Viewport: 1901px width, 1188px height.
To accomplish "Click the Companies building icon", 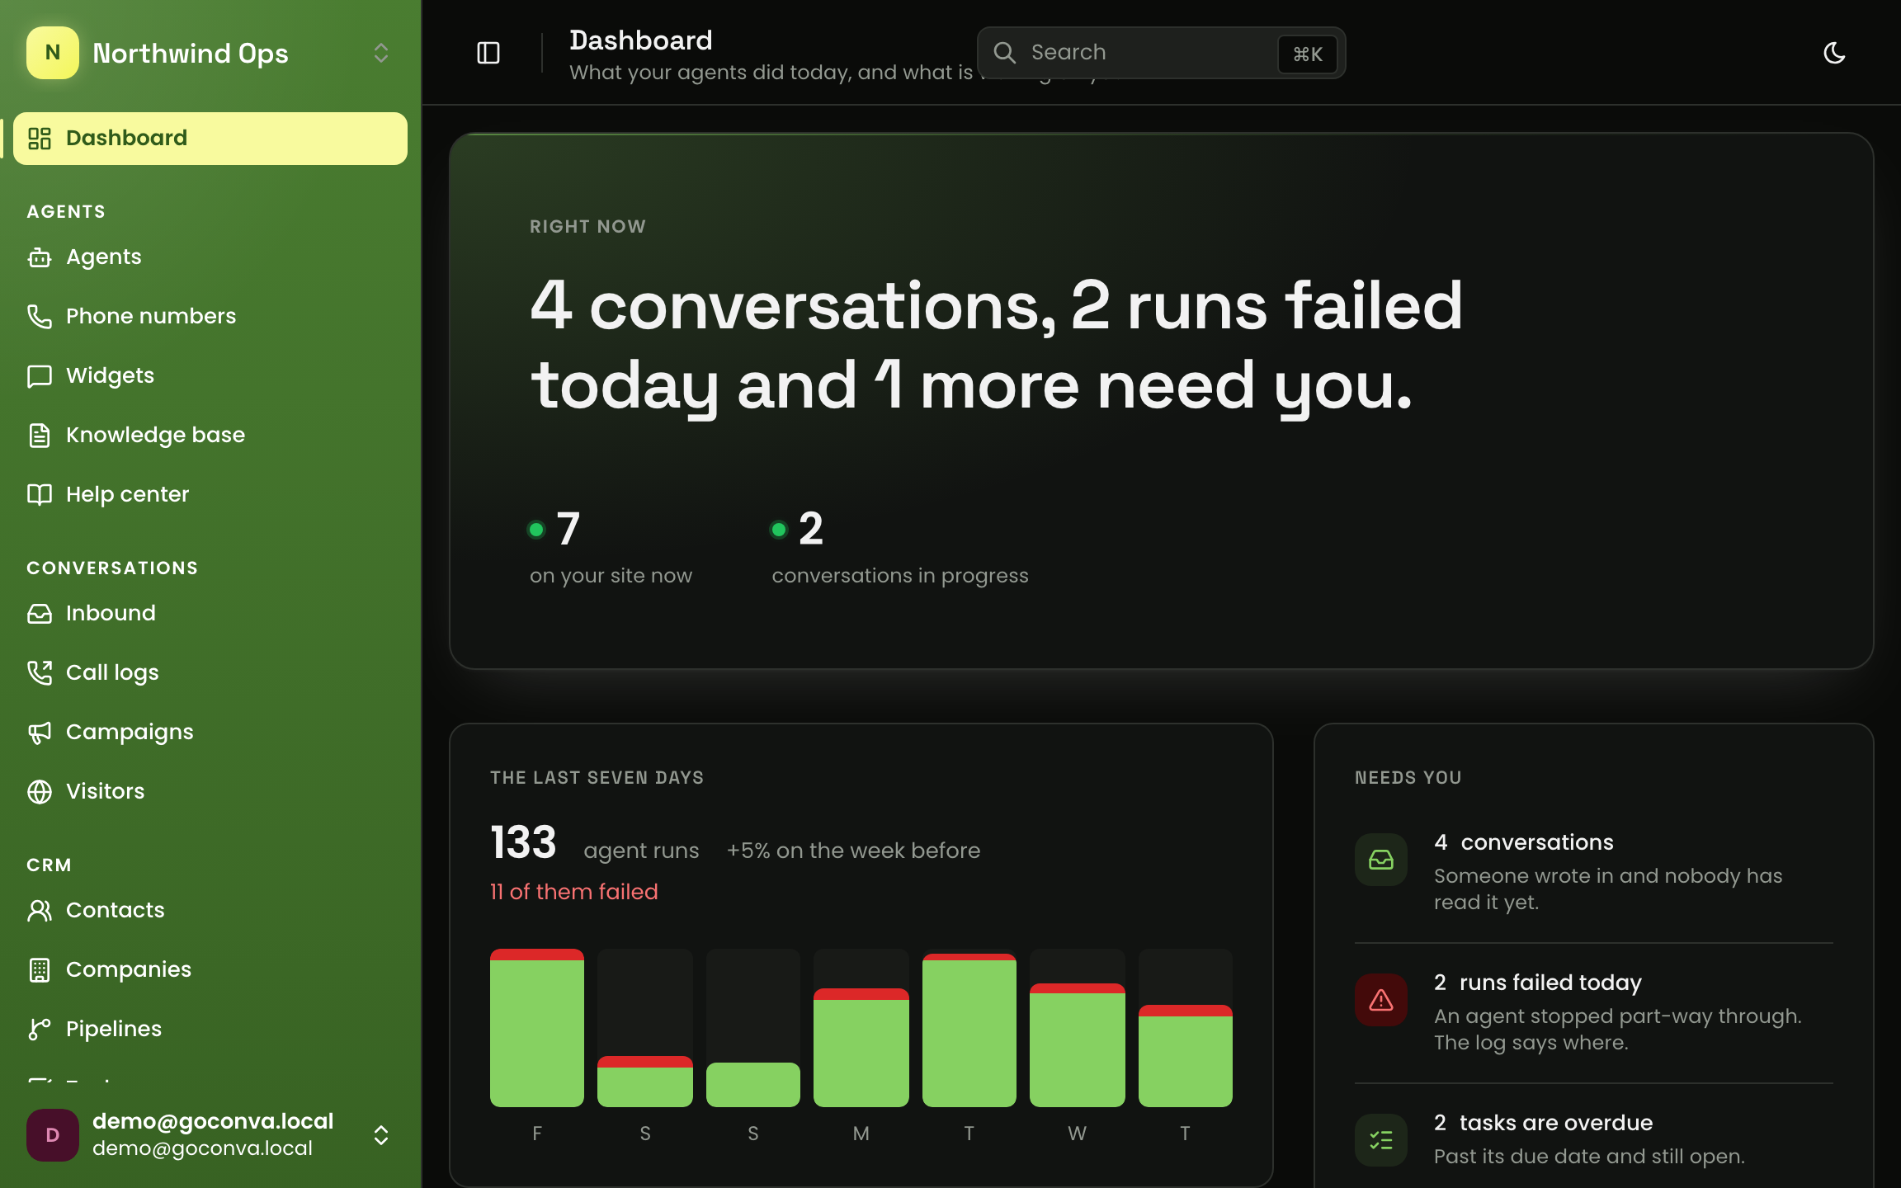I will (x=40, y=970).
